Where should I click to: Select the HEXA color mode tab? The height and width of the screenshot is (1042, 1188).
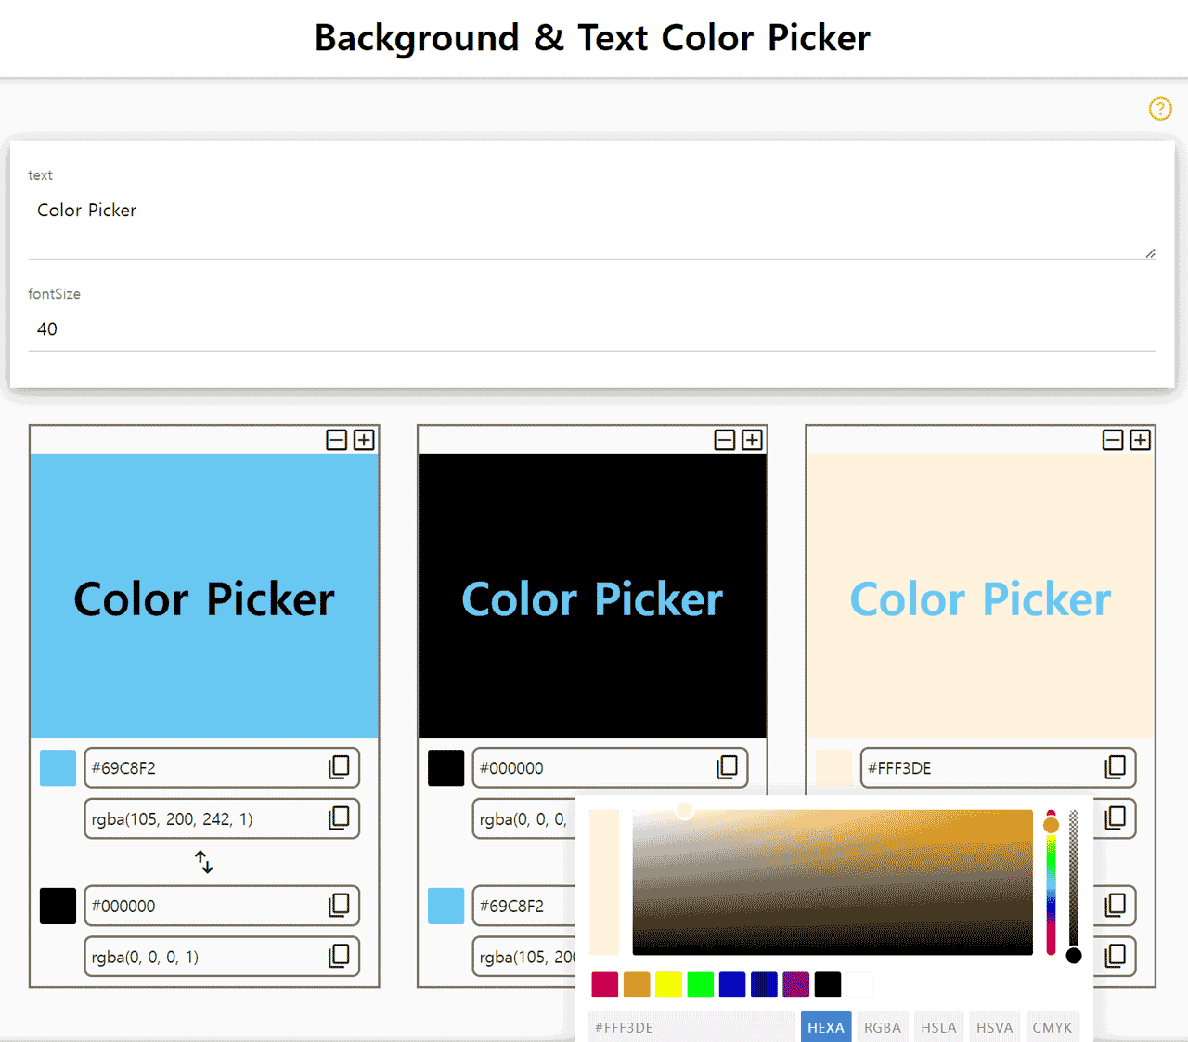pyautogui.click(x=825, y=1027)
